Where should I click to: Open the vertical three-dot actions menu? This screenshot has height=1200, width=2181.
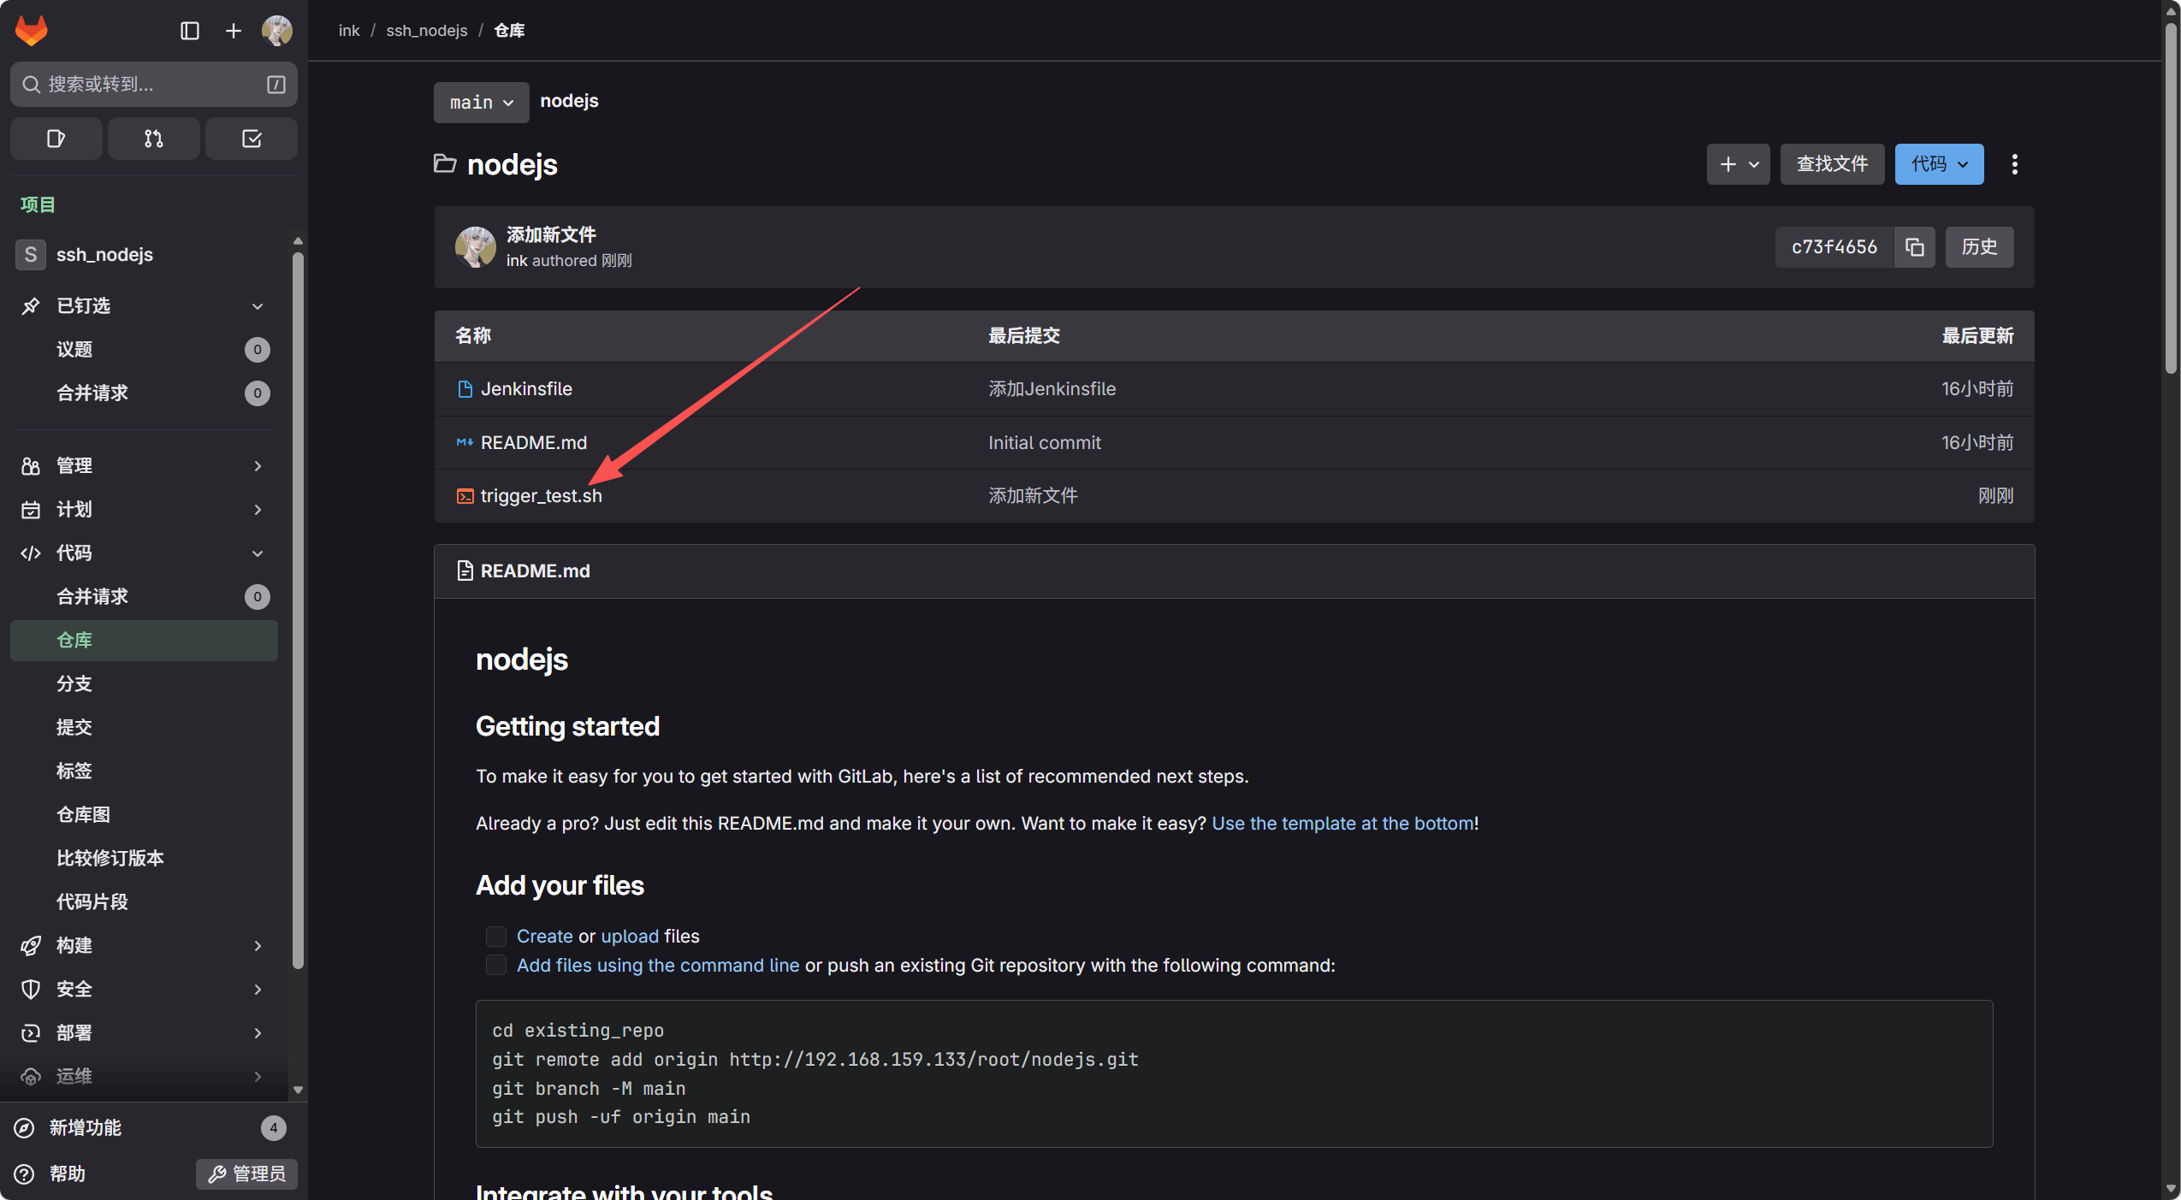coord(2014,164)
